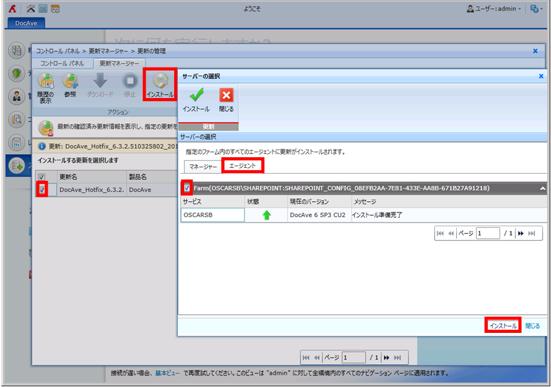Go to next page in the dialog pager
551x387 pixels.
[x=520, y=233]
